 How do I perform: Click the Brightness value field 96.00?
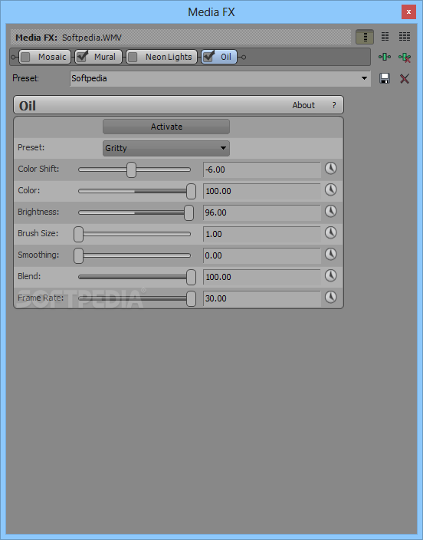tap(262, 212)
